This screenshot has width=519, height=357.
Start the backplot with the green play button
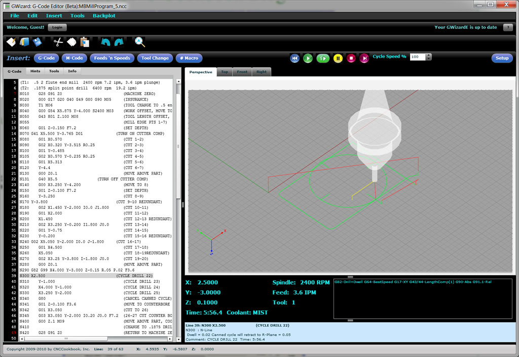click(x=308, y=58)
